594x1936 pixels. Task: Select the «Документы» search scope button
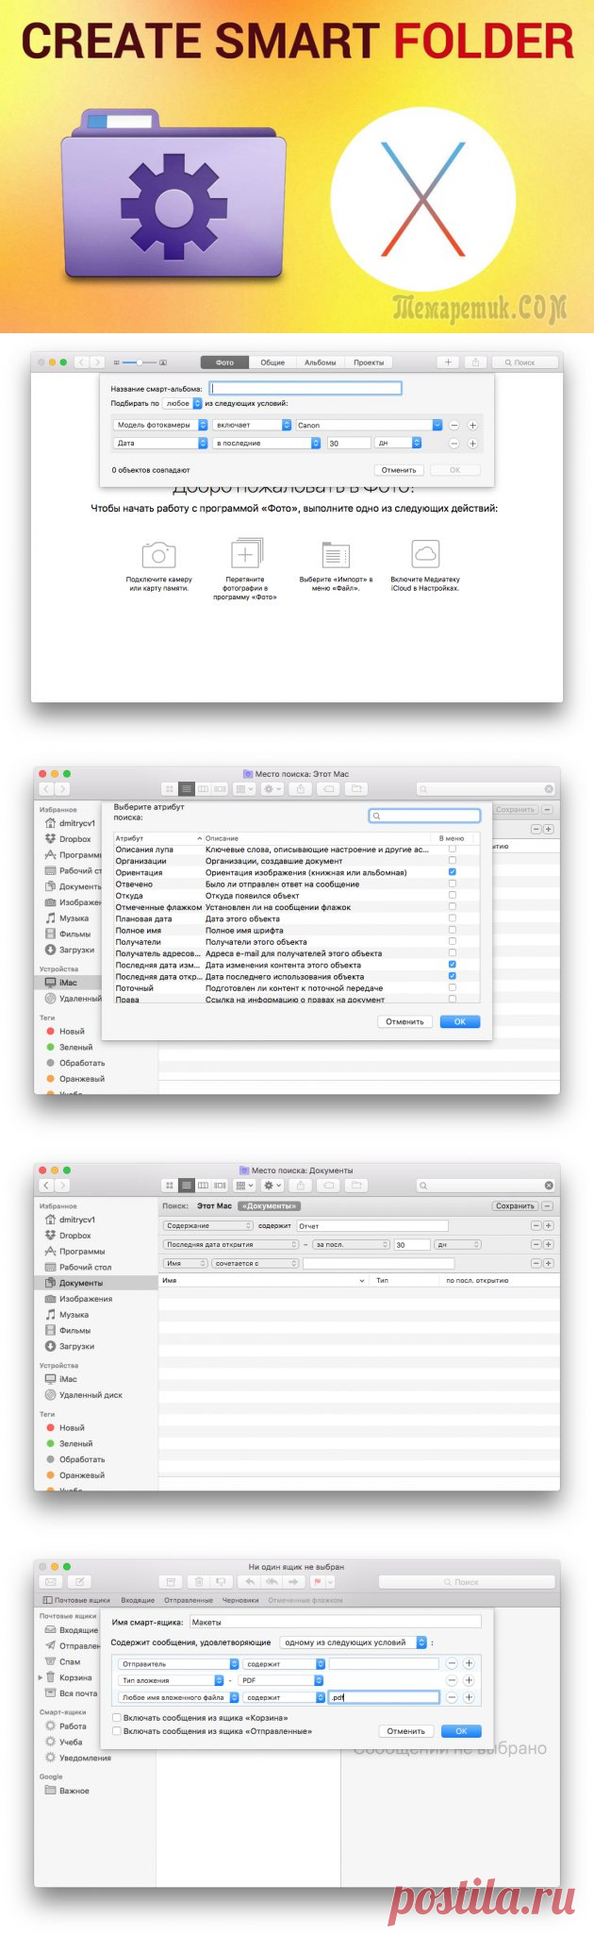coord(269,1206)
